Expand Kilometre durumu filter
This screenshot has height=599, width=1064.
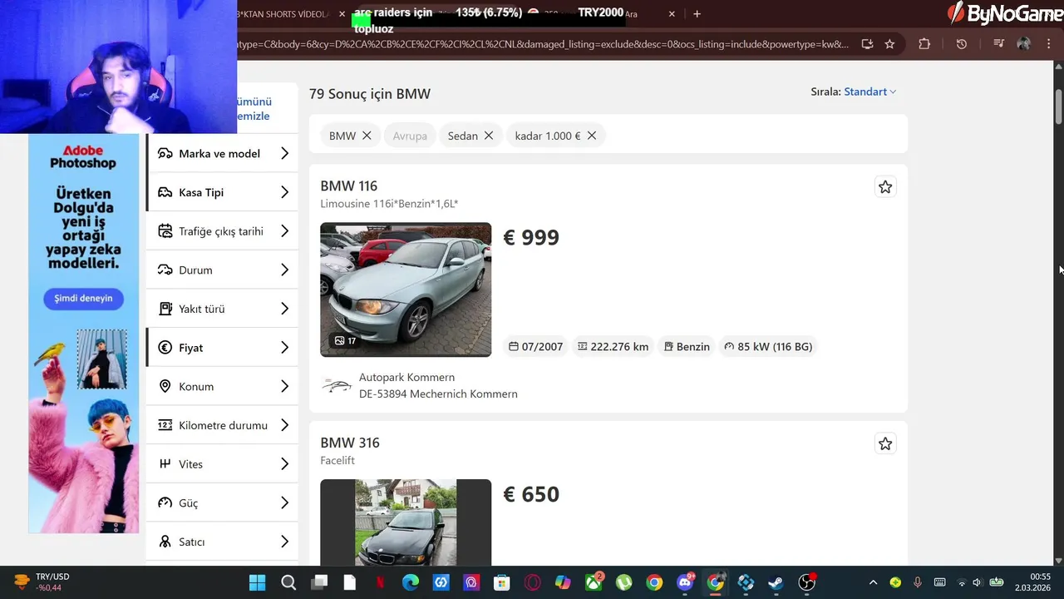pyautogui.click(x=222, y=425)
